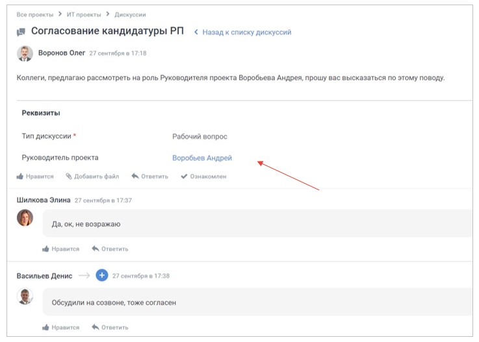The width and height of the screenshot is (479, 342).
Task: Click the checkmark Ознакомлен icon
Action: [x=184, y=177]
